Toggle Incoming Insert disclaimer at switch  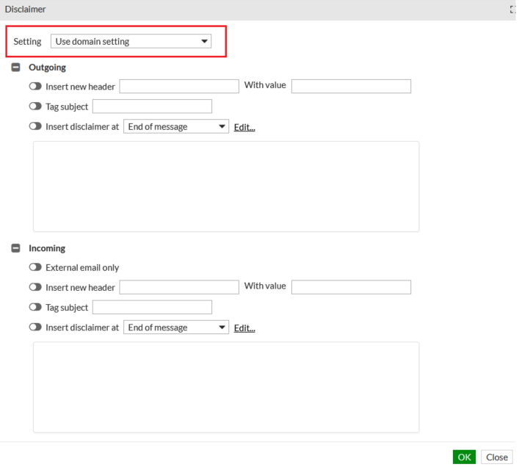coord(35,327)
